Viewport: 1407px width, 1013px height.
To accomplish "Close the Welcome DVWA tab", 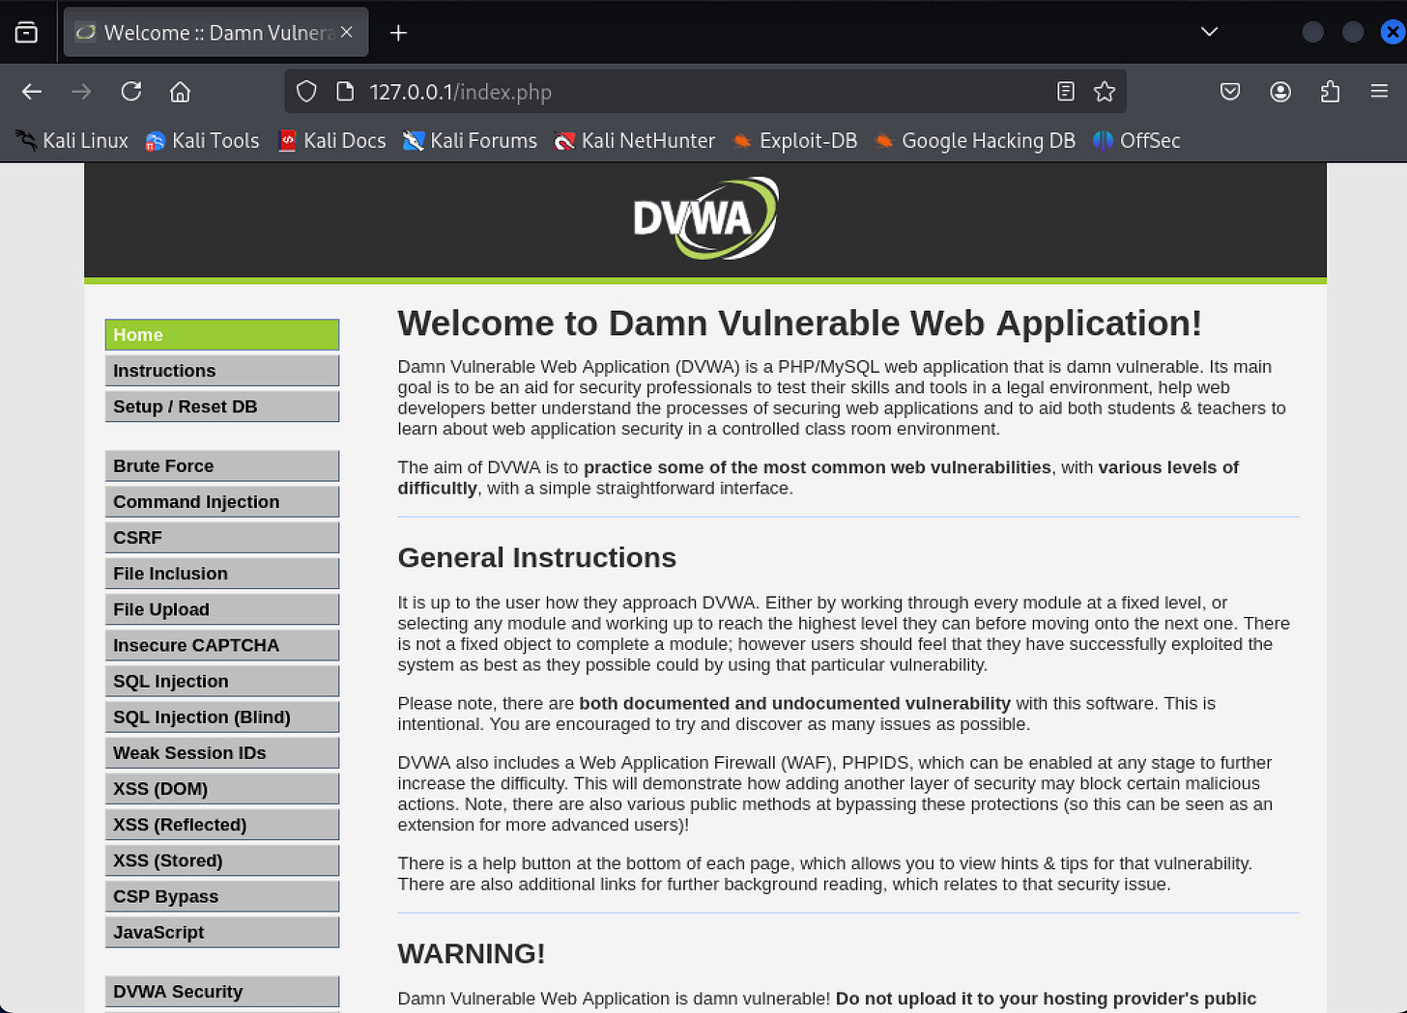I will click(347, 32).
